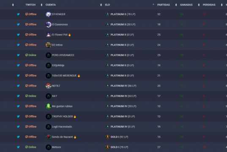Select account name TROPHY HOLDER
The height and width of the screenshot is (152, 227).
tap(62, 117)
